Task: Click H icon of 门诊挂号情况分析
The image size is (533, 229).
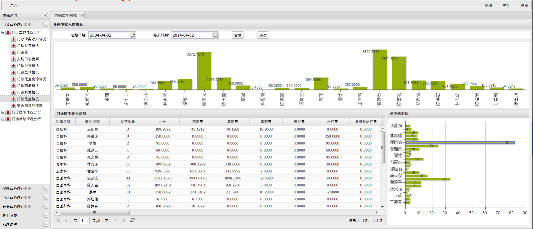Action: (8, 112)
